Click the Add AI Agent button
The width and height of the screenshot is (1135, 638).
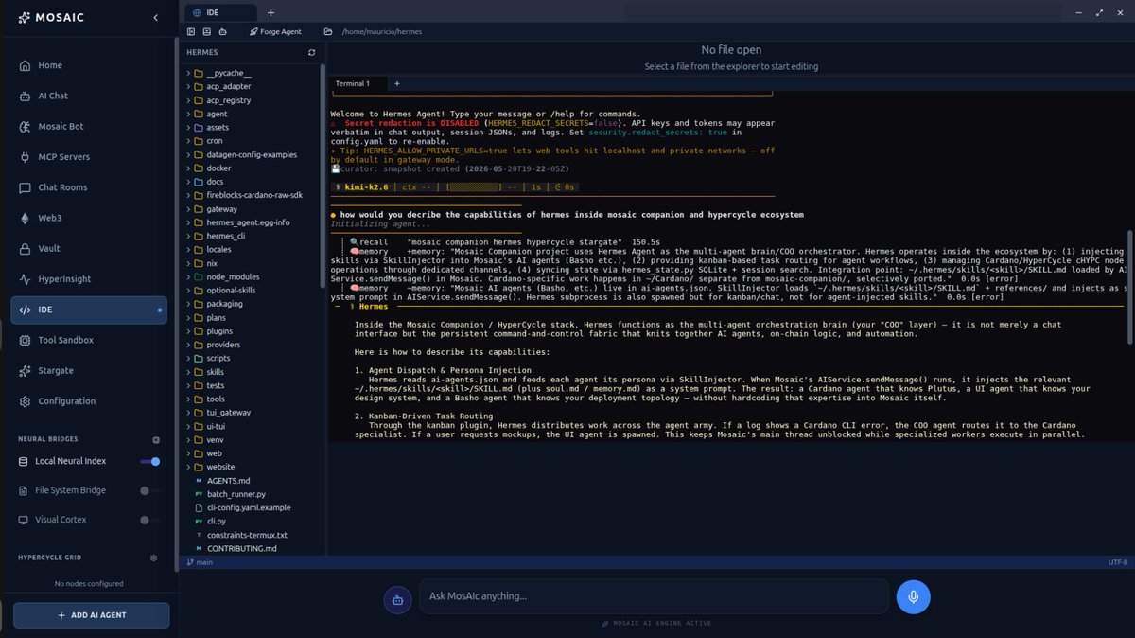(92, 614)
